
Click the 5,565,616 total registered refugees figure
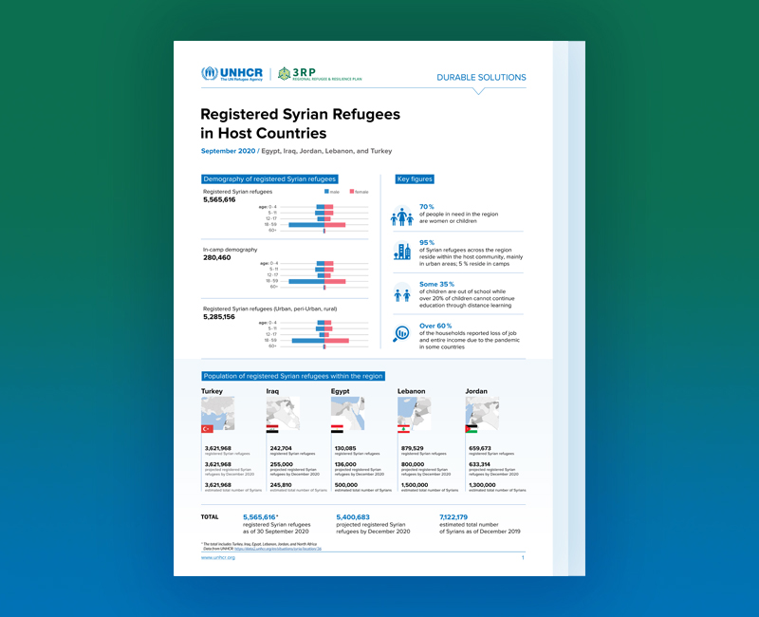tap(260, 517)
